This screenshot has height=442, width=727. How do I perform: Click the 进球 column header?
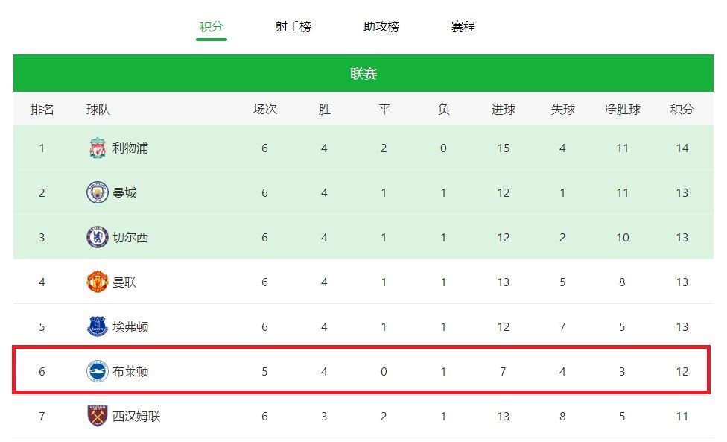(x=504, y=110)
